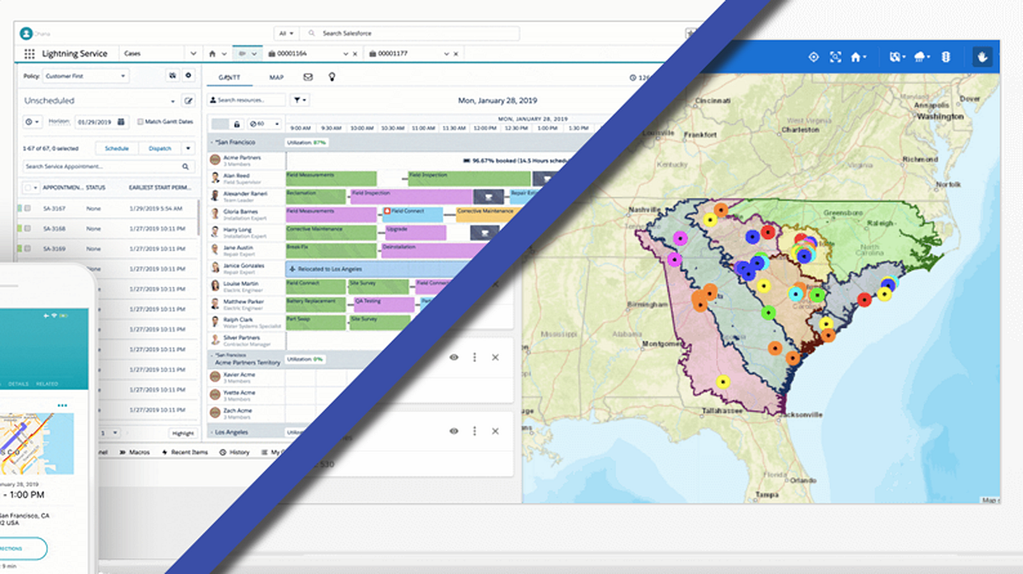Screen dimensions: 1023x574
Task: Check the SA-3168 row checkbox
Action: [x=27, y=229]
